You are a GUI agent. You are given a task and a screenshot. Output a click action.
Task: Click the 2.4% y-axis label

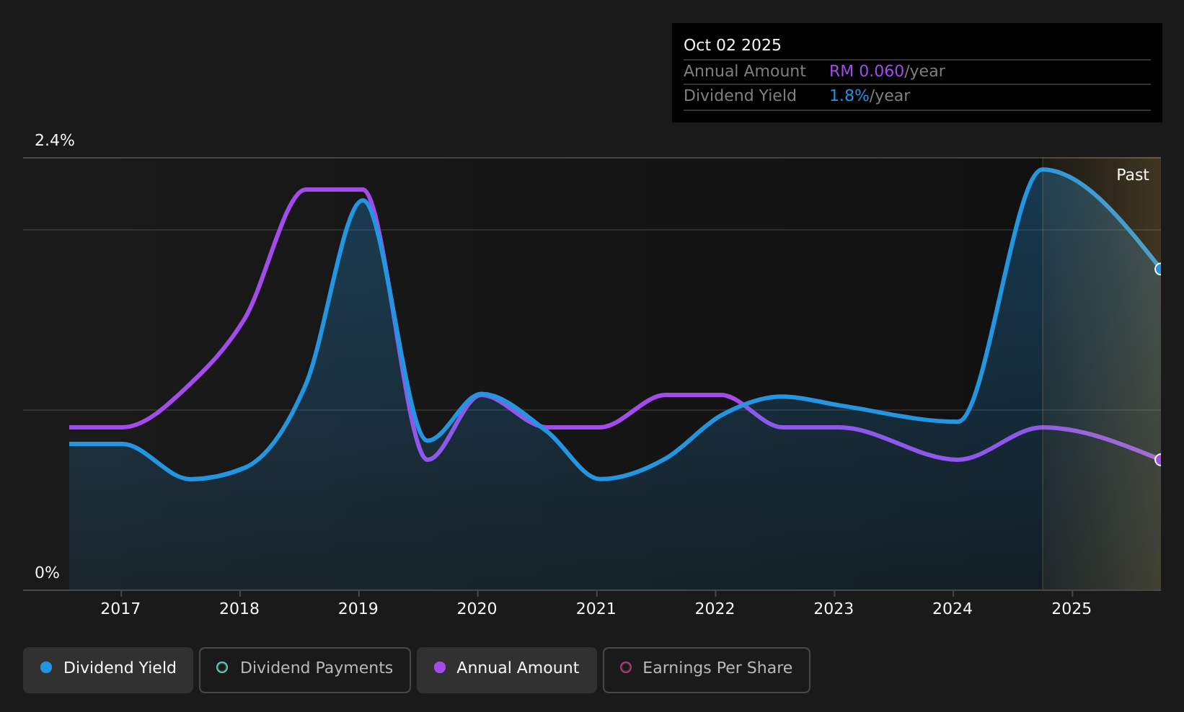point(55,141)
